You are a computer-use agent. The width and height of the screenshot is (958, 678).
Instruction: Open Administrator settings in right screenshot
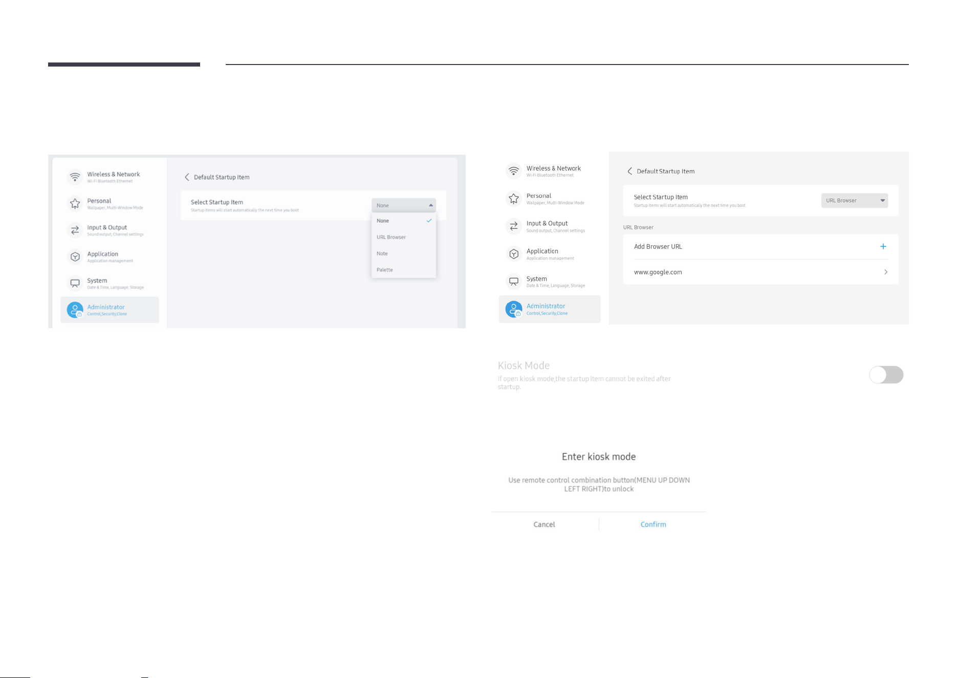click(550, 309)
